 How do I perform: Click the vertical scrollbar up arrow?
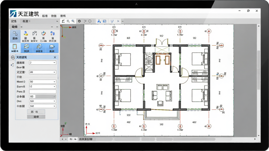point(258,26)
